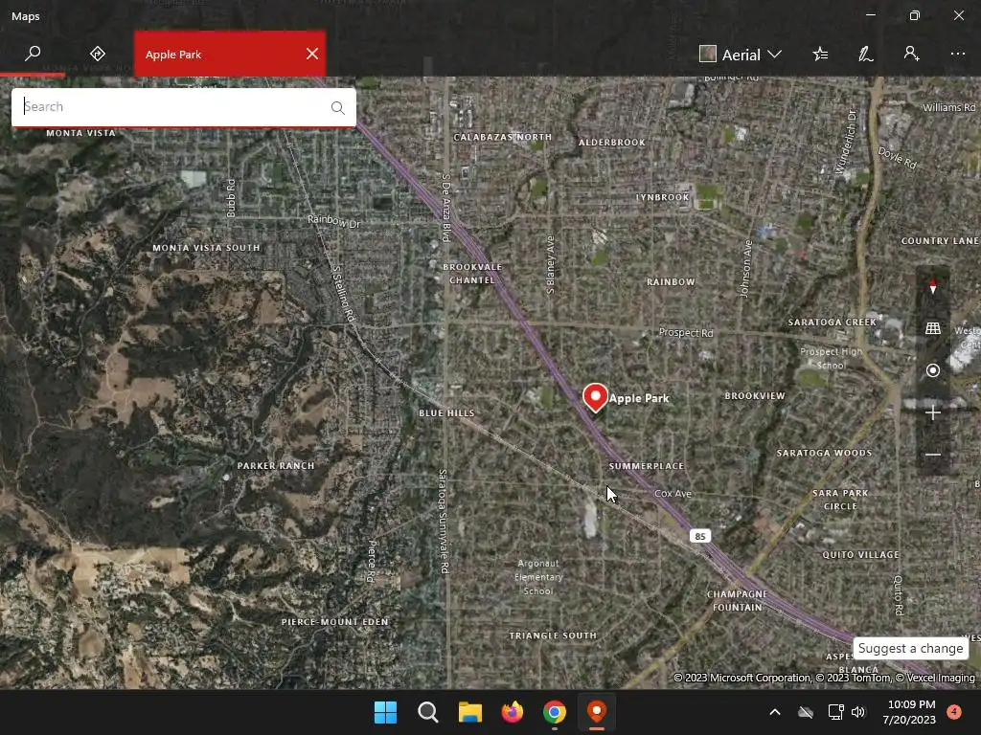Click the Triangle South label
The width and height of the screenshot is (981, 735).
(x=553, y=635)
